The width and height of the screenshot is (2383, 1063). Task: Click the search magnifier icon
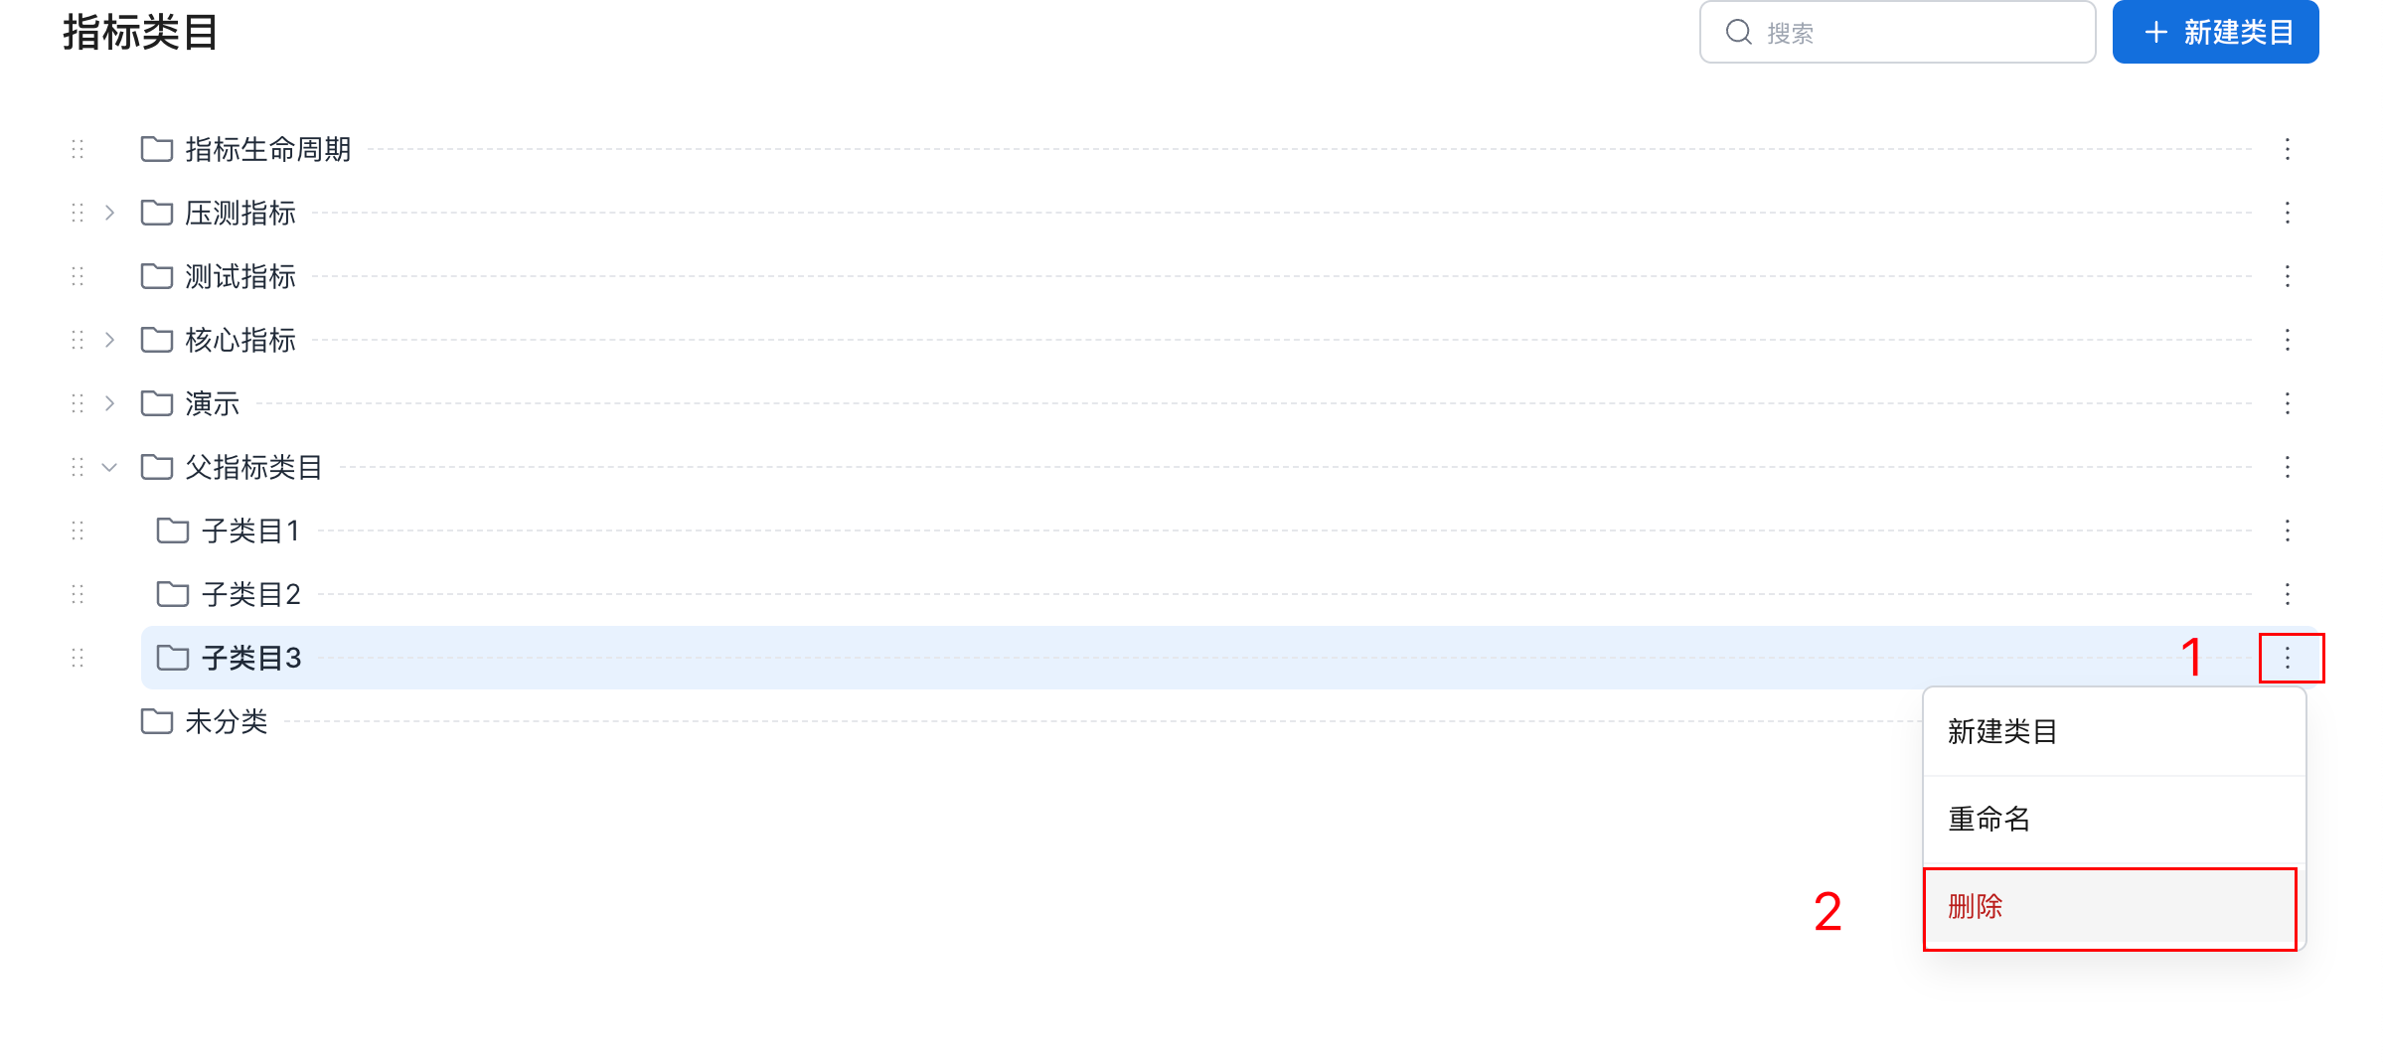(x=1738, y=33)
